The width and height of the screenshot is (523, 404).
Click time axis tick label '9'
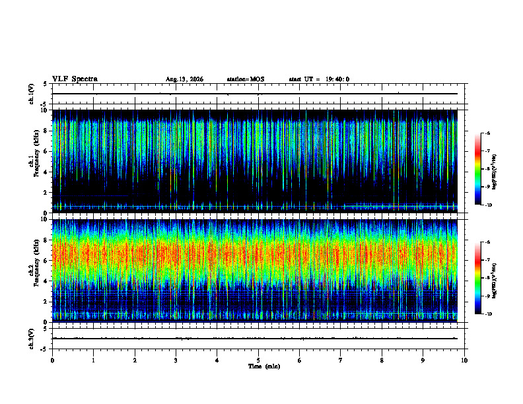coord(423,360)
